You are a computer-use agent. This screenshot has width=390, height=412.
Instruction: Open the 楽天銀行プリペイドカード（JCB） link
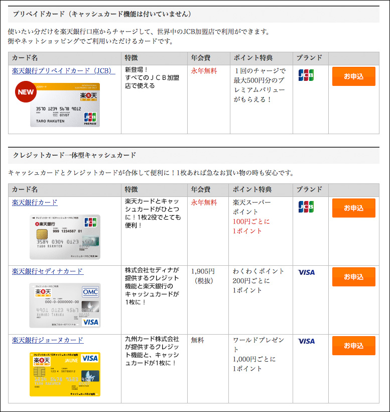tap(64, 71)
